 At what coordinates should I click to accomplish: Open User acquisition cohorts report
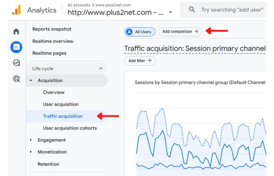70,128
